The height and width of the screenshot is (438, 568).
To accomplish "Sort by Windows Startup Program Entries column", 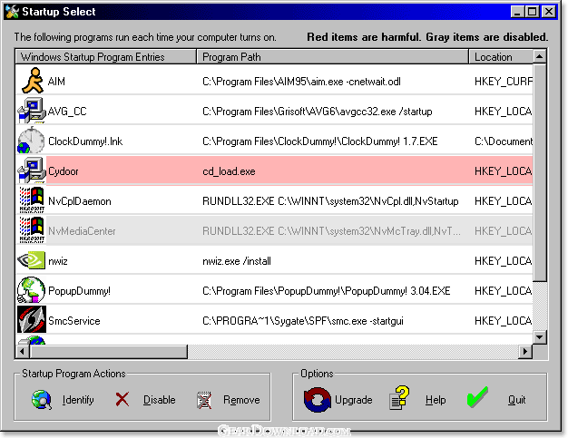I will pos(106,57).
